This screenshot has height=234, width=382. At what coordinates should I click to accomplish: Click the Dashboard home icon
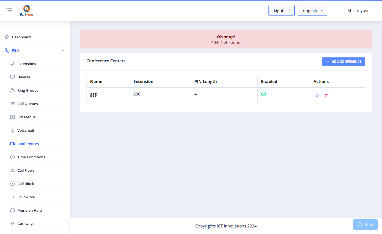pos(7,37)
